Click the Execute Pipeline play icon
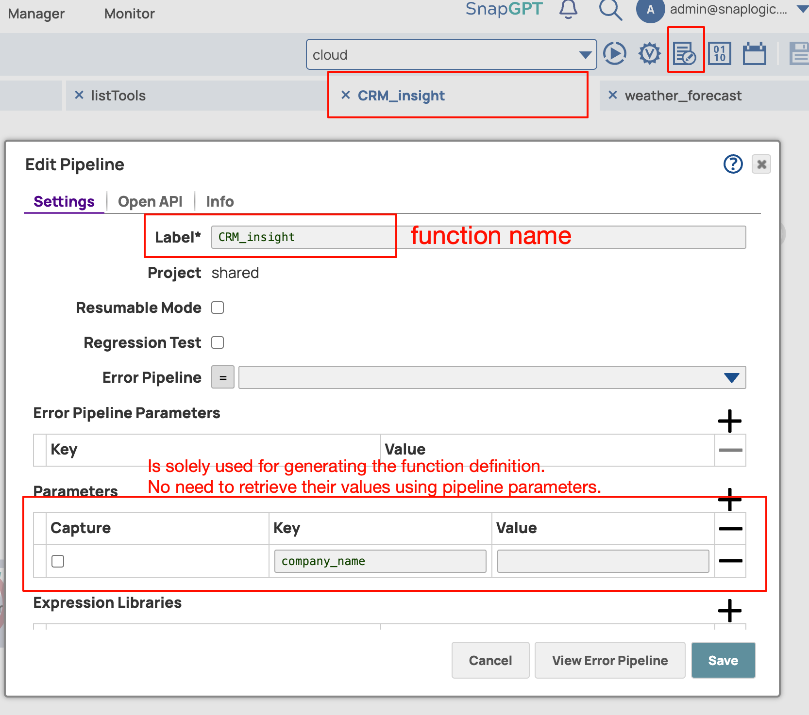The image size is (809, 715). [614, 53]
